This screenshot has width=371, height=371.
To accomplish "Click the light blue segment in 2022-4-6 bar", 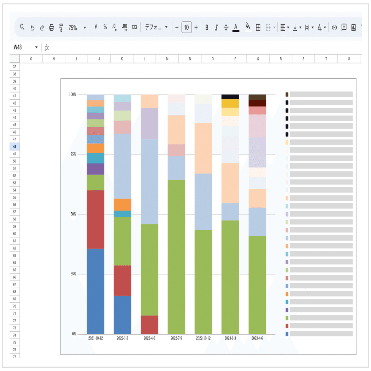I will [149, 182].
